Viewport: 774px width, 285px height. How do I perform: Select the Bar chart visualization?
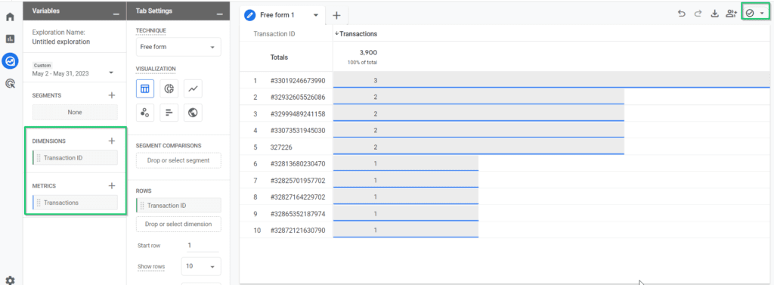169,113
